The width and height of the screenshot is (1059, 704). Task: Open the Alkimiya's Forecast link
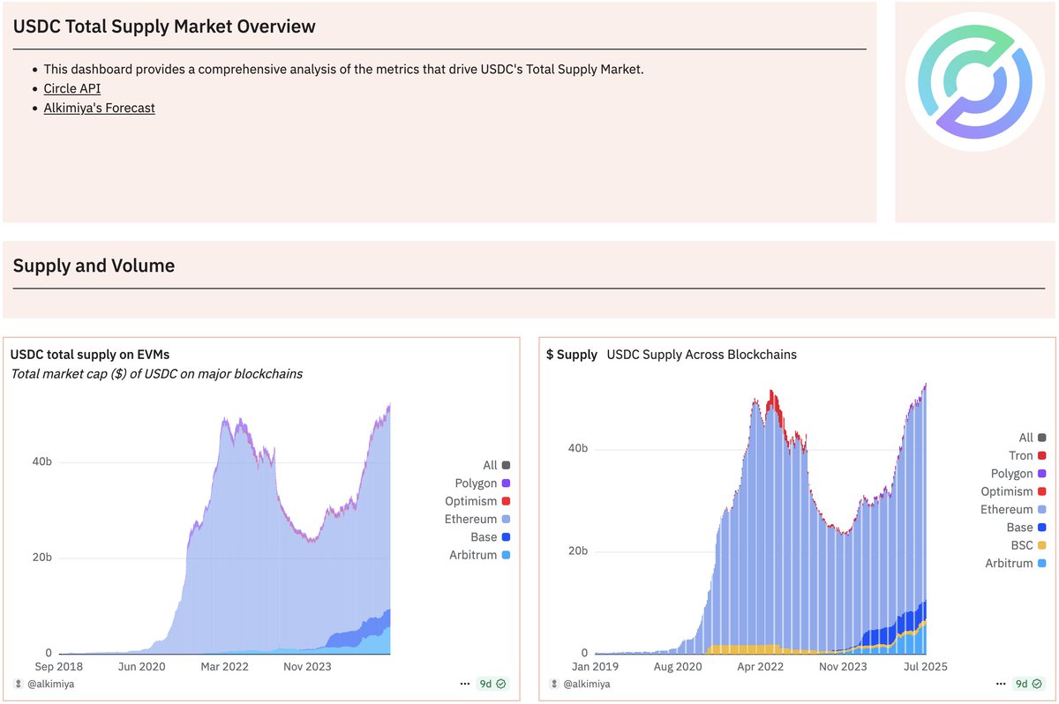coord(99,108)
